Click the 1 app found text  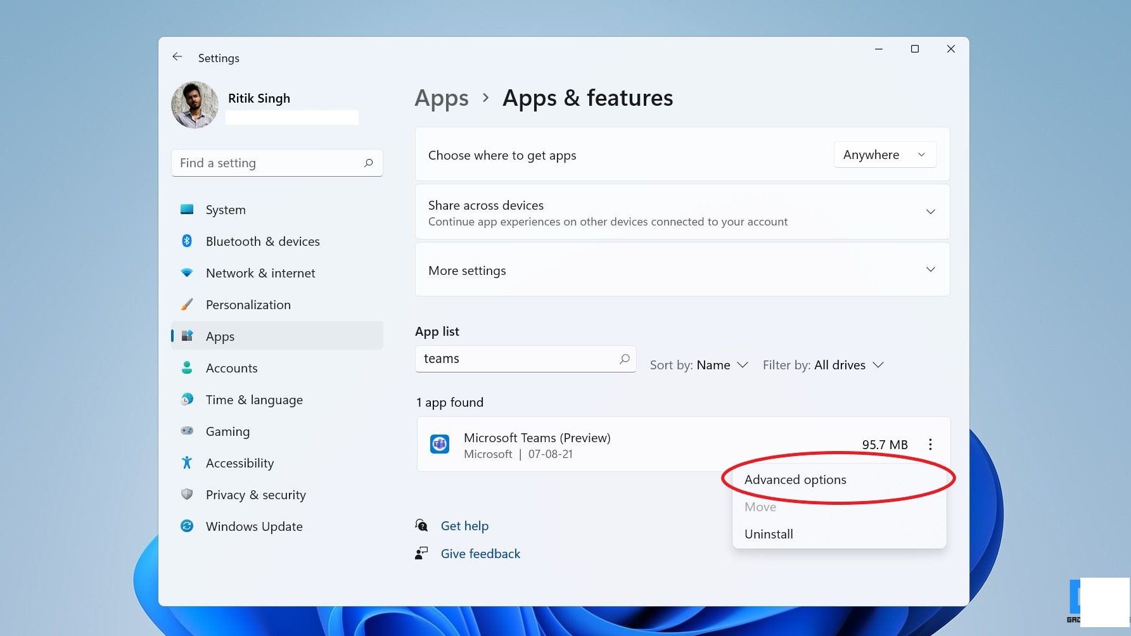tap(450, 402)
